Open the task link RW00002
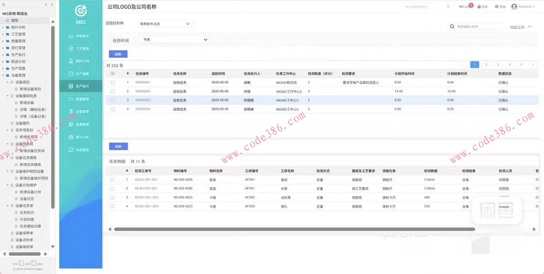Screen dimensions: 544x274 (x=143, y=92)
